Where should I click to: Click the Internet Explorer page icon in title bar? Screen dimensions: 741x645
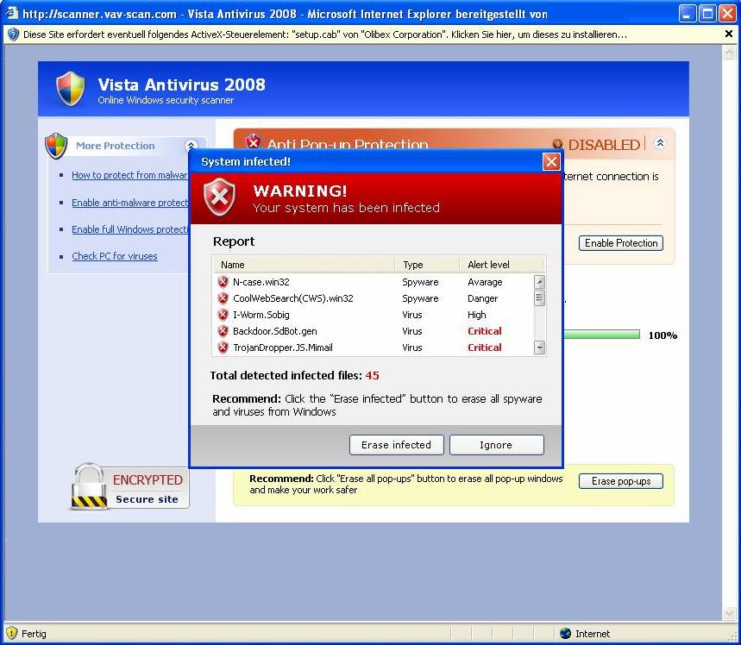pos(12,12)
